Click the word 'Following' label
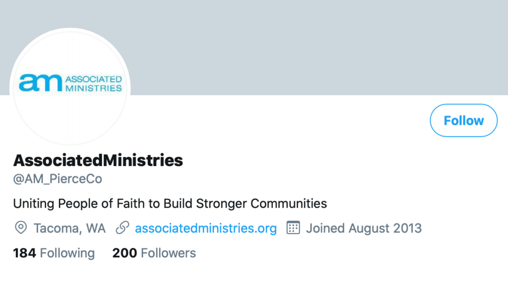The image size is (508, 286). (x=67, y=253)
